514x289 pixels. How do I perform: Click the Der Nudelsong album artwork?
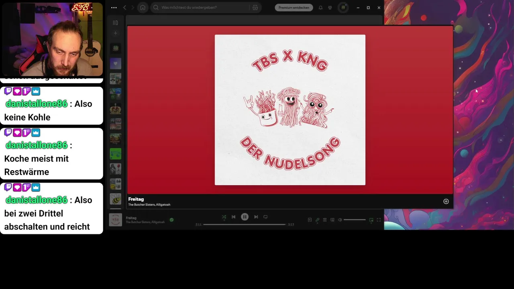[290, 110]
